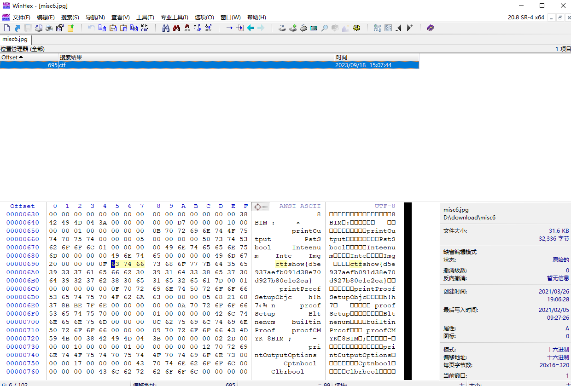
Task: Open Replace Text using the A-to-B icon
Action: (x=198, y=28)
